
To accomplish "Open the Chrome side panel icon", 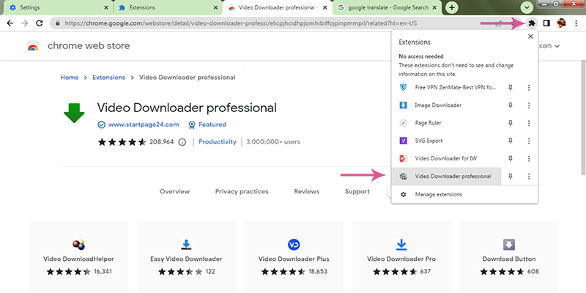I will pyautogui.click(x=546, y=23).
